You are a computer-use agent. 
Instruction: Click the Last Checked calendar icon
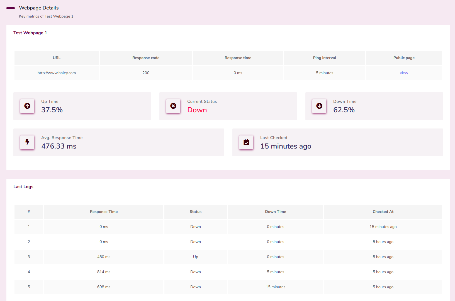246,142
